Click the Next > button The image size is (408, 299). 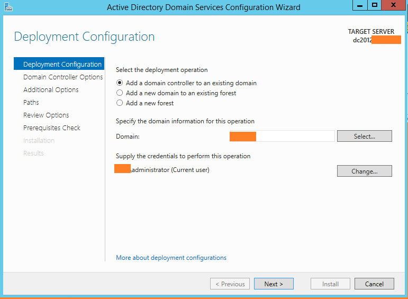click(x=273, y=284)
